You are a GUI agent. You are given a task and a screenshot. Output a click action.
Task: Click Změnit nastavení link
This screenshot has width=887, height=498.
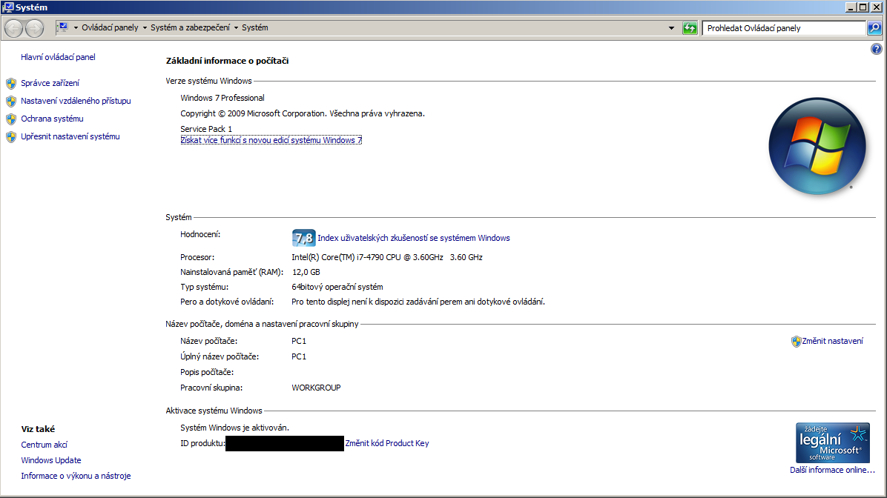(x=833, y=341)
